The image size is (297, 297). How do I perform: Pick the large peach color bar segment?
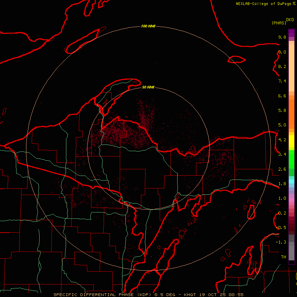click(291, 68)
